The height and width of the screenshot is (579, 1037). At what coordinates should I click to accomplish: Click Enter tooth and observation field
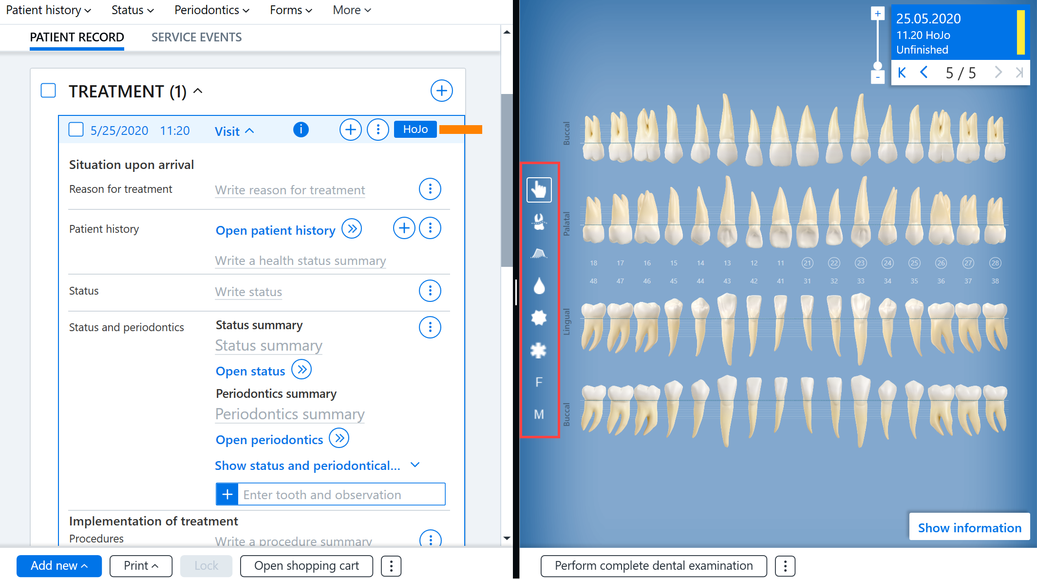342,494
